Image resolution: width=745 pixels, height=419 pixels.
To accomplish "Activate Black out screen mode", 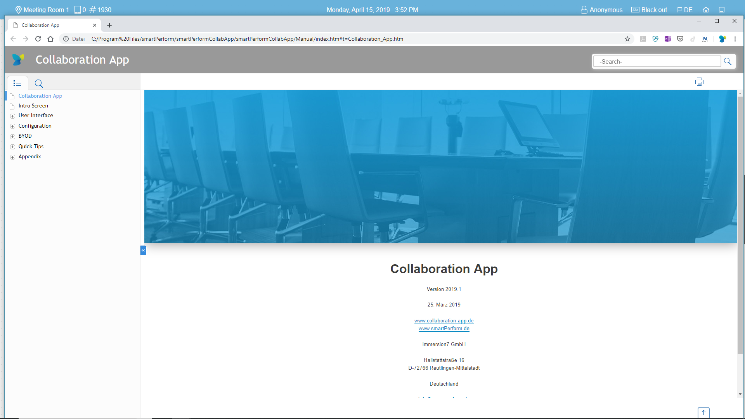I will tap(649, 10).
